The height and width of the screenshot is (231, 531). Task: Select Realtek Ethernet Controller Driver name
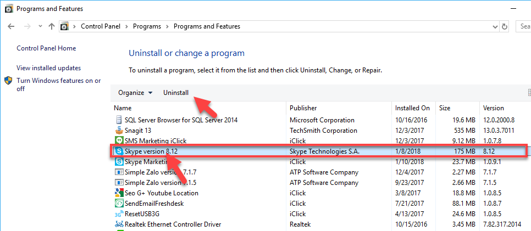(173, 224)
